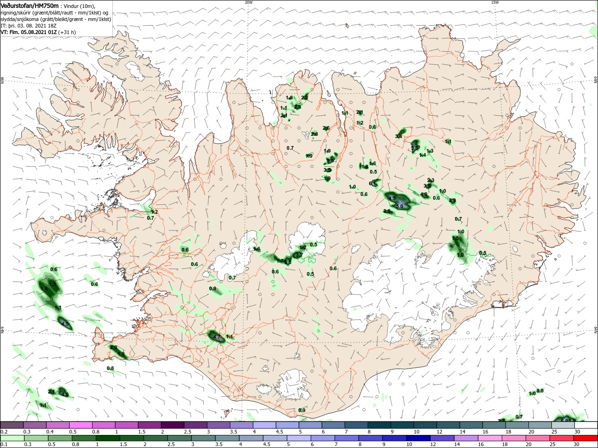
Task: Pick the light pink 16–18 mm rain swatch
Action: pyautogui.click(x=490, y=438)
